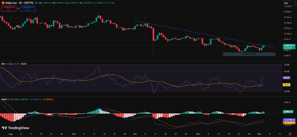Viewport: 297px width, 137px height.
Task: Open chart settings gear icon
Action: (290, 134)
